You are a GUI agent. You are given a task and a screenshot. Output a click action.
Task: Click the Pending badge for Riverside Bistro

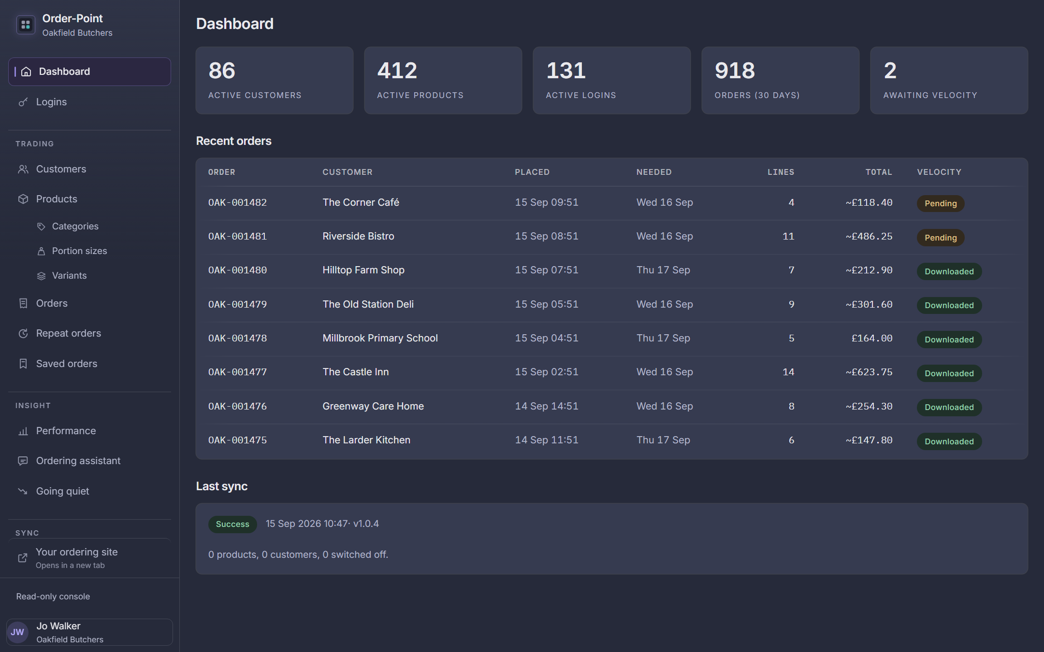point(941,238)
